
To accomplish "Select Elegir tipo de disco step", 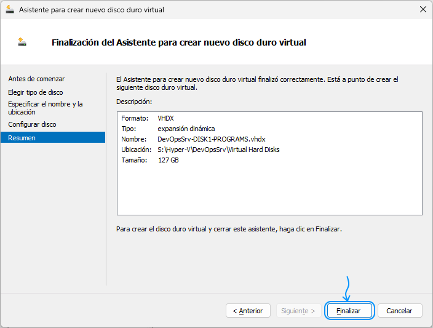I will click(x=36, y=92).
